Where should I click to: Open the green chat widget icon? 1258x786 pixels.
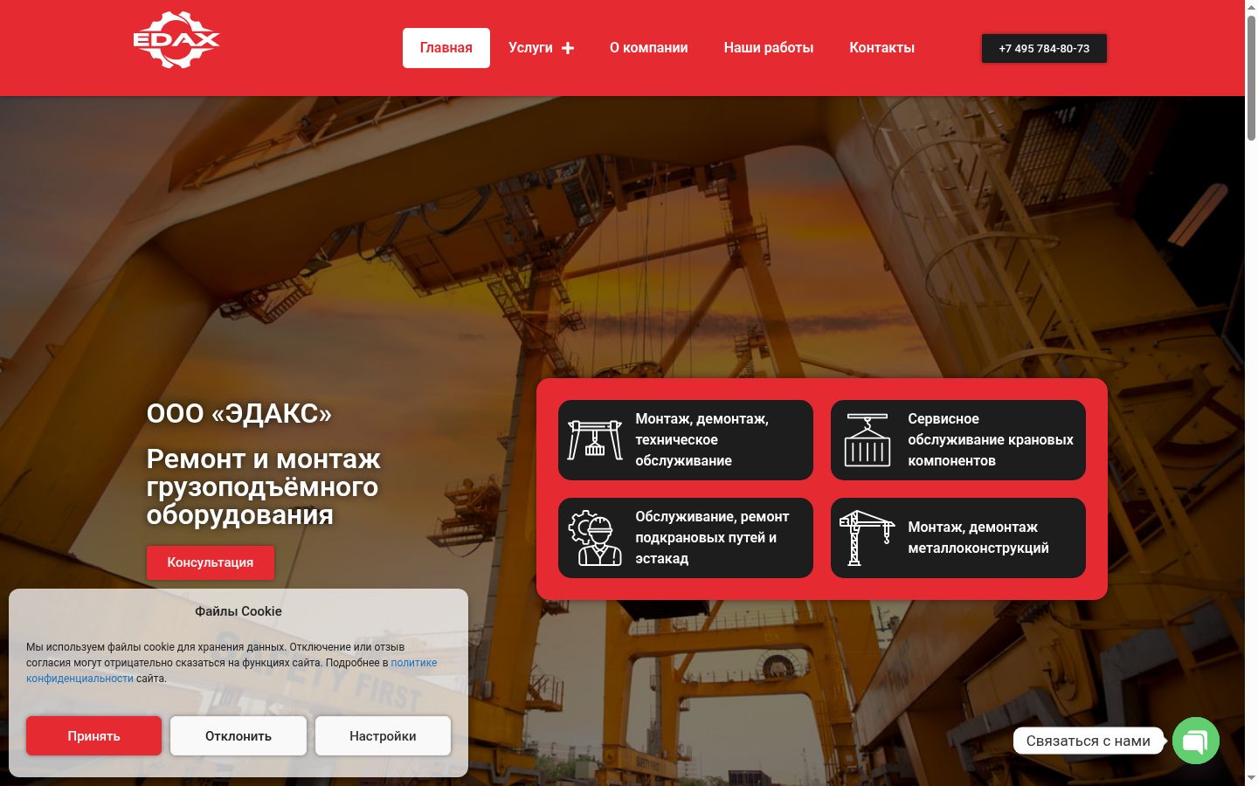click(x=1195, y=741)
